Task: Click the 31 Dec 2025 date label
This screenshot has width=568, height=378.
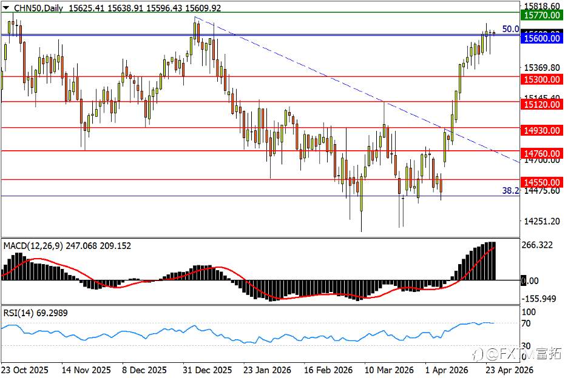Action: point(207,370)
